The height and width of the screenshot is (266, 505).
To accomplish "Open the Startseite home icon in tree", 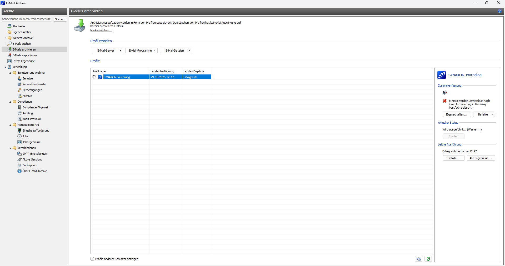I will pos(9,26).
